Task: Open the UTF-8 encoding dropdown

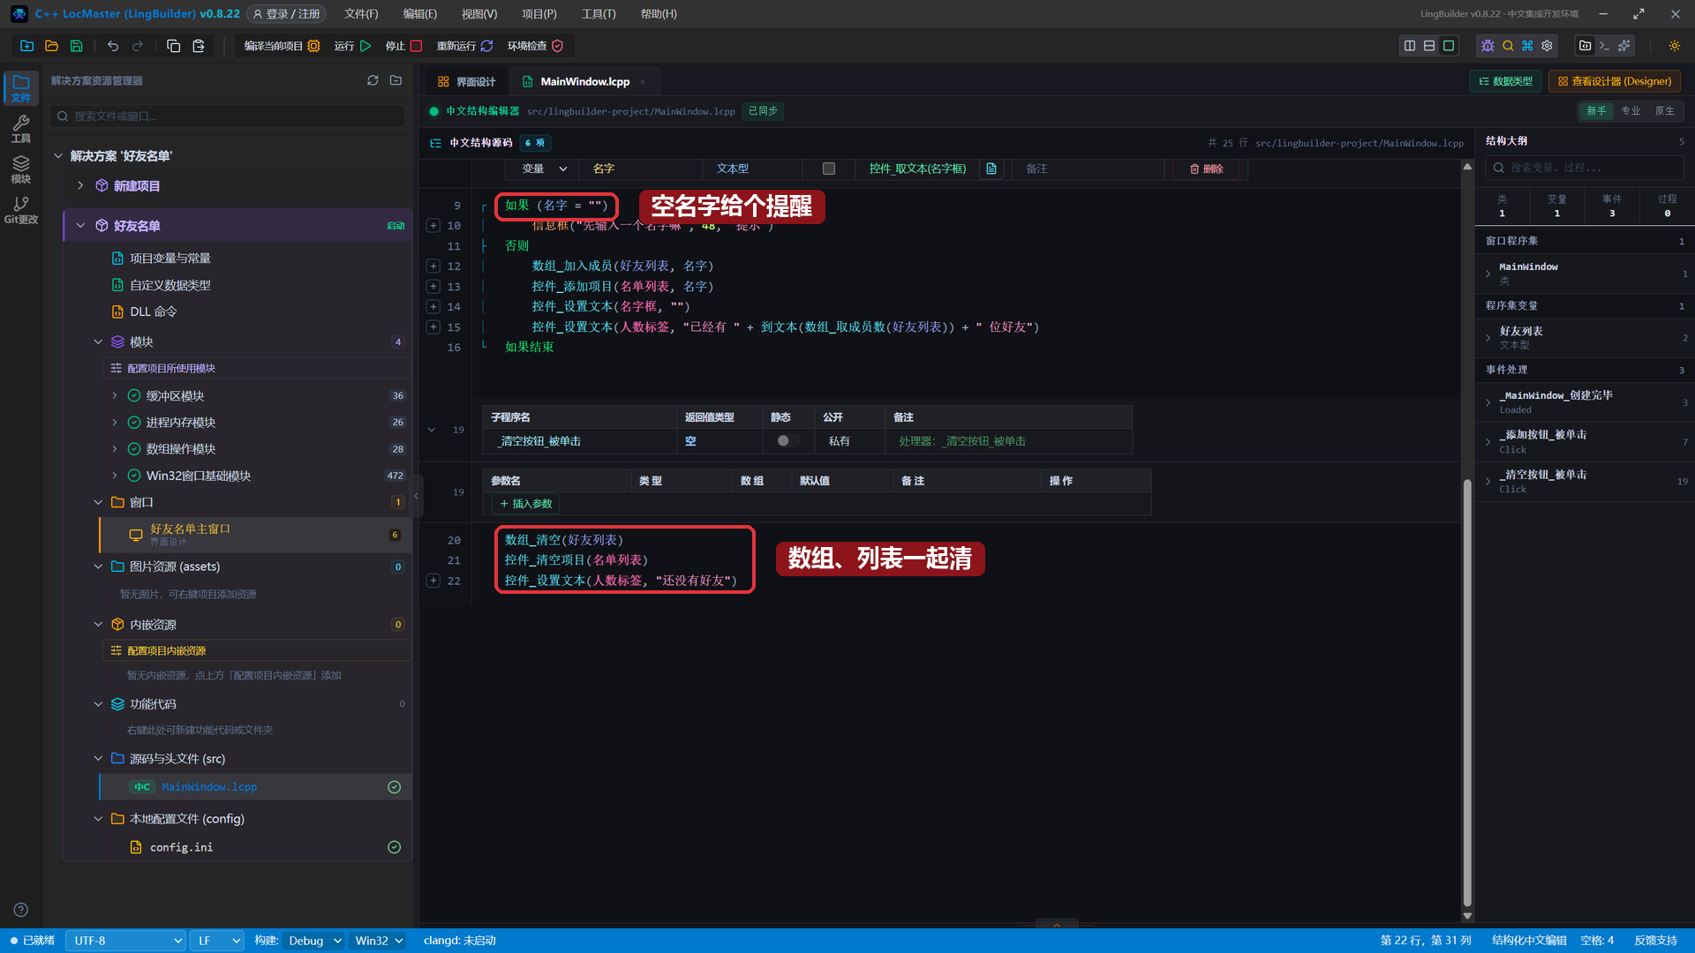Action: coord(126,941)
